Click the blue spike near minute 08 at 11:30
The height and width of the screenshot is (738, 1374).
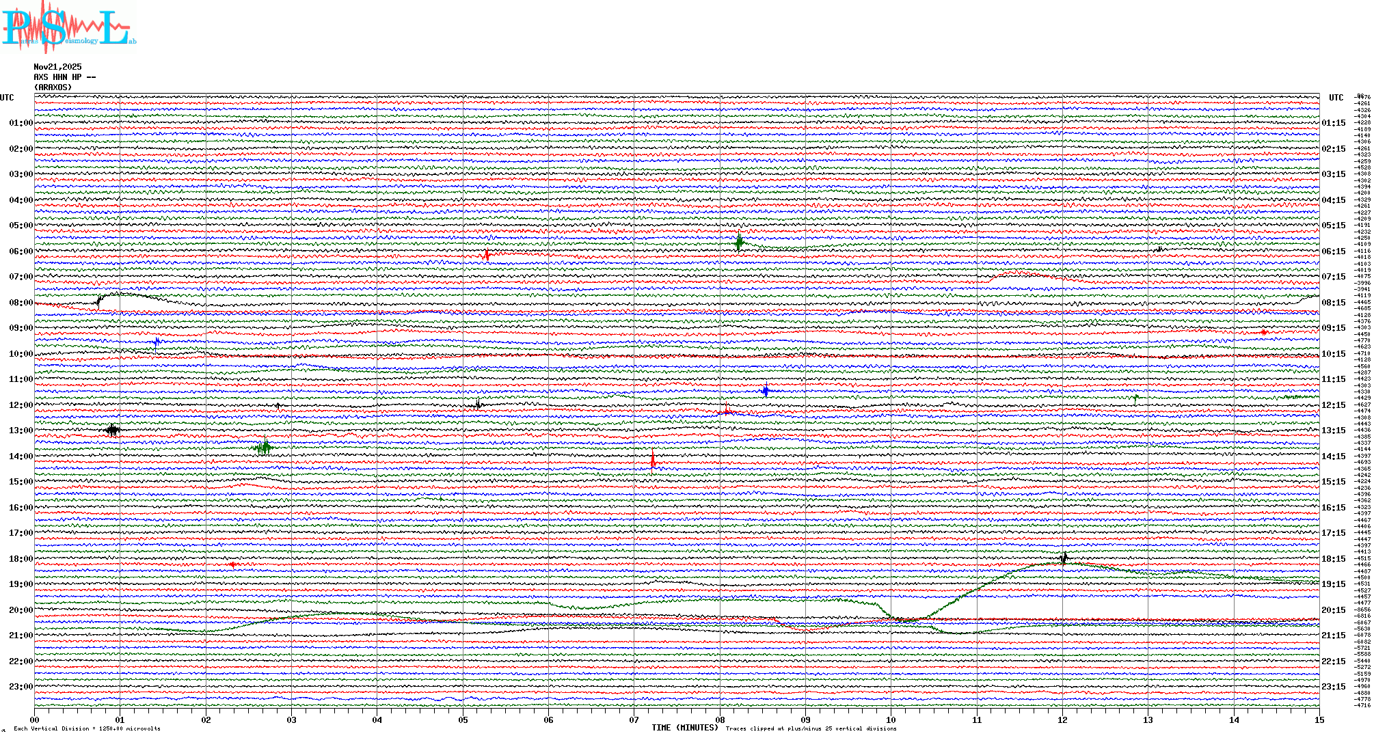766,391
